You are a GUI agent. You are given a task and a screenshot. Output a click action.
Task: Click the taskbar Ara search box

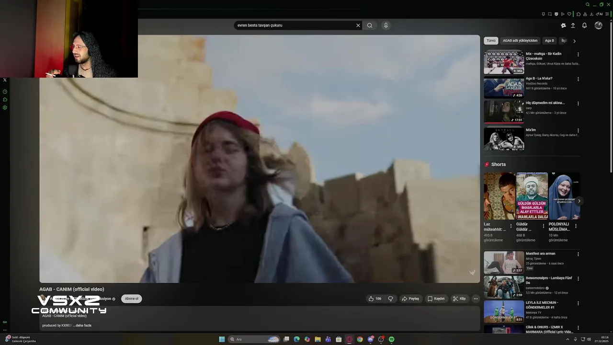click(254, 339)
